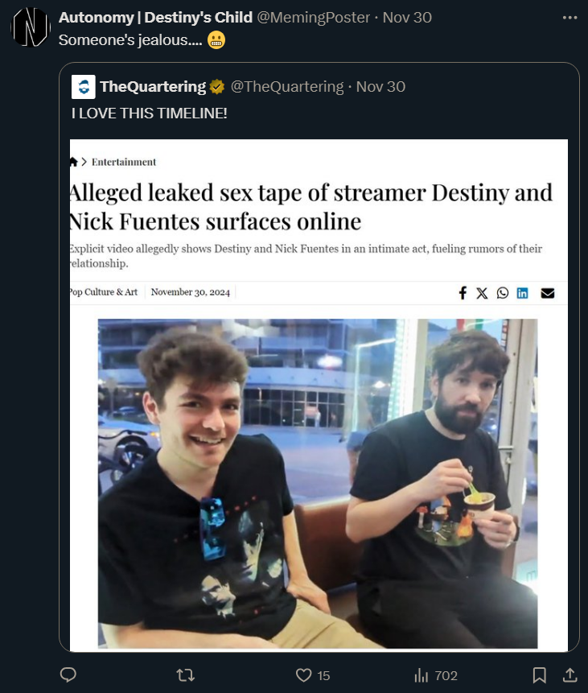Click the LinkedIn share icon in article

pyautogui.click(x=522, y=293)
